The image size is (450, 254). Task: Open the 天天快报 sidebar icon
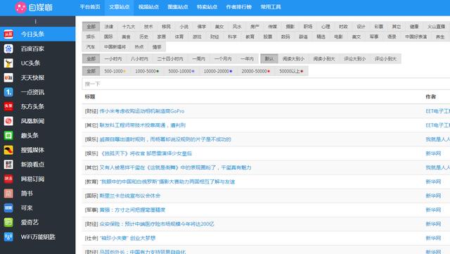[x=8, y=77]
